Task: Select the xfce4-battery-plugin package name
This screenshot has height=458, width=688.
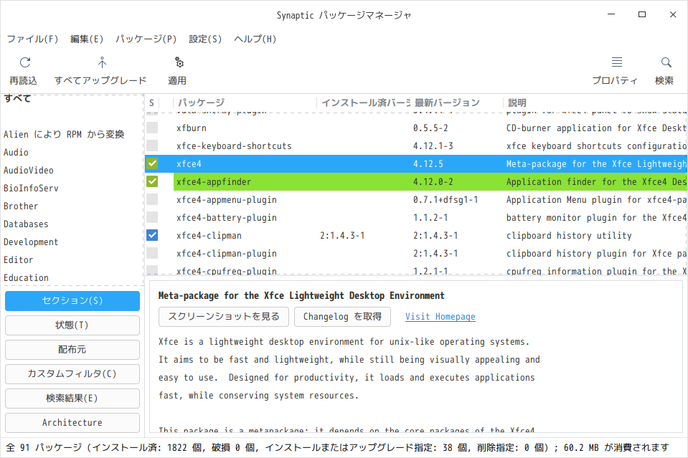Action: click(227, 218)
